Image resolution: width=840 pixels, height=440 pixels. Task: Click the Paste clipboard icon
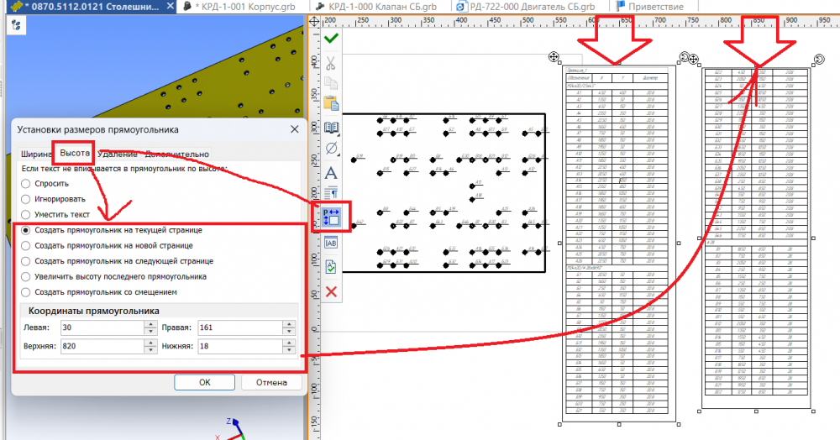pyautogui.click(x=331, y=103)
